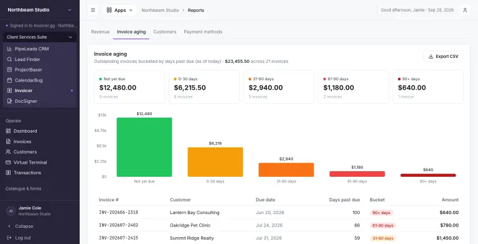
Task: Click the hamburger menu icon in top bar
Action: 93,10
